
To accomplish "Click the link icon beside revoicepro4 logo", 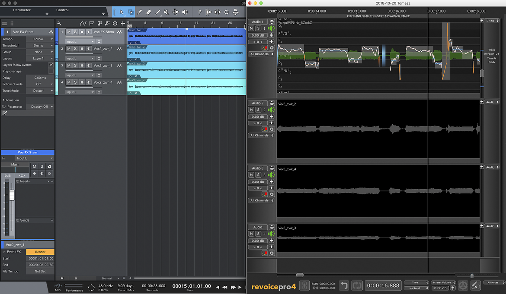I will coord(304,285).
